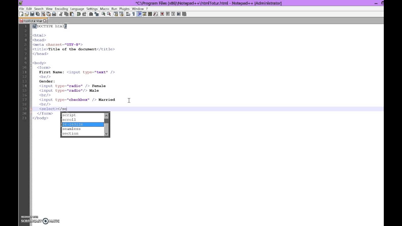Image resolution: width=402 pixels, height=226 pixels.
Task: Create a new file with the New toolbar icon
Action: 21,14
